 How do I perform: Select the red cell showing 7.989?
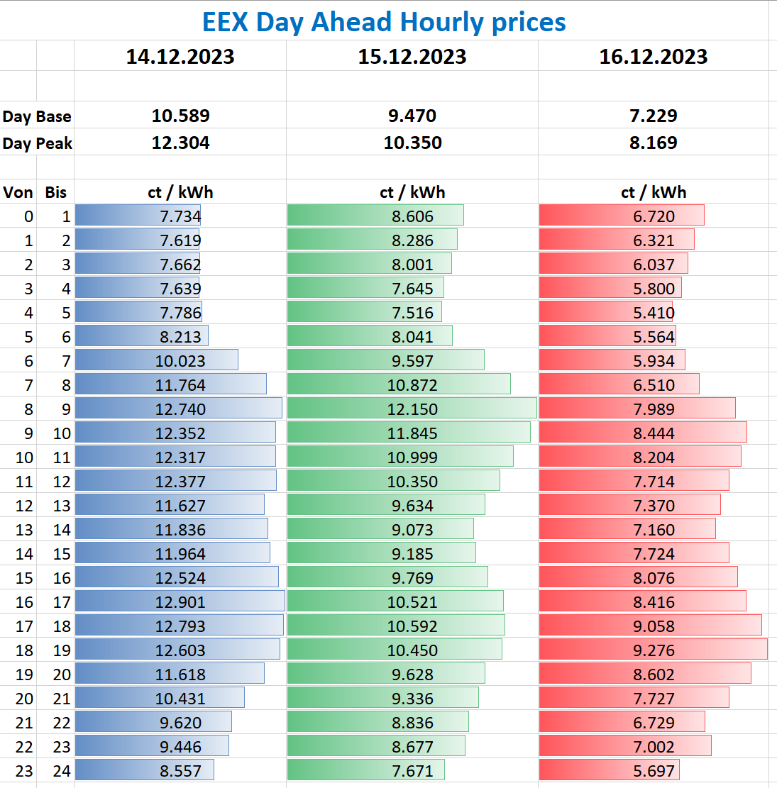(x=654, y=409)
